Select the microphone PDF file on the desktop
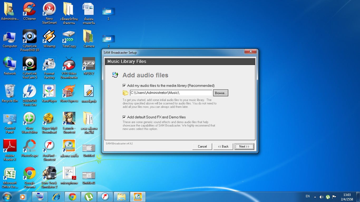Viewport: 360px width, 202px height. click(x=69, y=176)
